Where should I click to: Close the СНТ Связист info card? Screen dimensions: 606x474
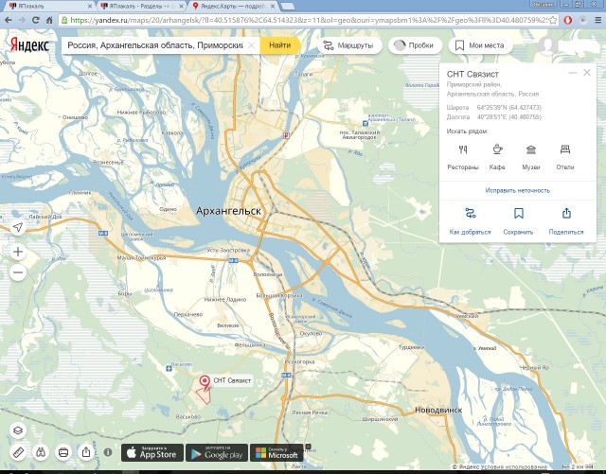pyautogui.click(x=587, y=72)
